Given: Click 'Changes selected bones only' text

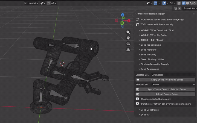Looking at the screenshot, I should pyautogui.click(x=155, y=99).
